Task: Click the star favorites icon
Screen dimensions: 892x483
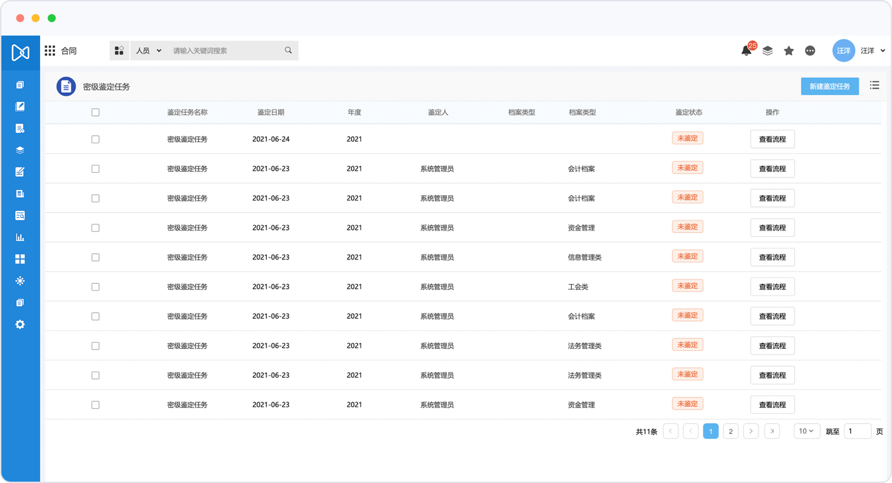Action: click(x=789, y=51)
